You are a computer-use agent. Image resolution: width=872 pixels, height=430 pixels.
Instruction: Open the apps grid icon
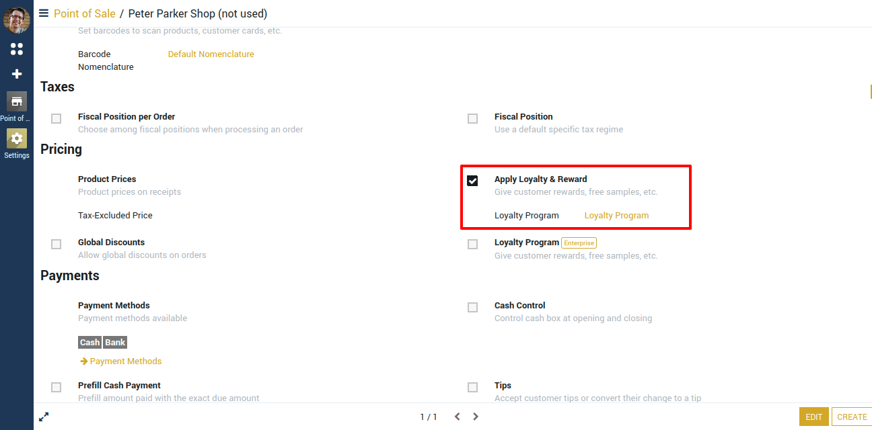click(x=17, y=49)
